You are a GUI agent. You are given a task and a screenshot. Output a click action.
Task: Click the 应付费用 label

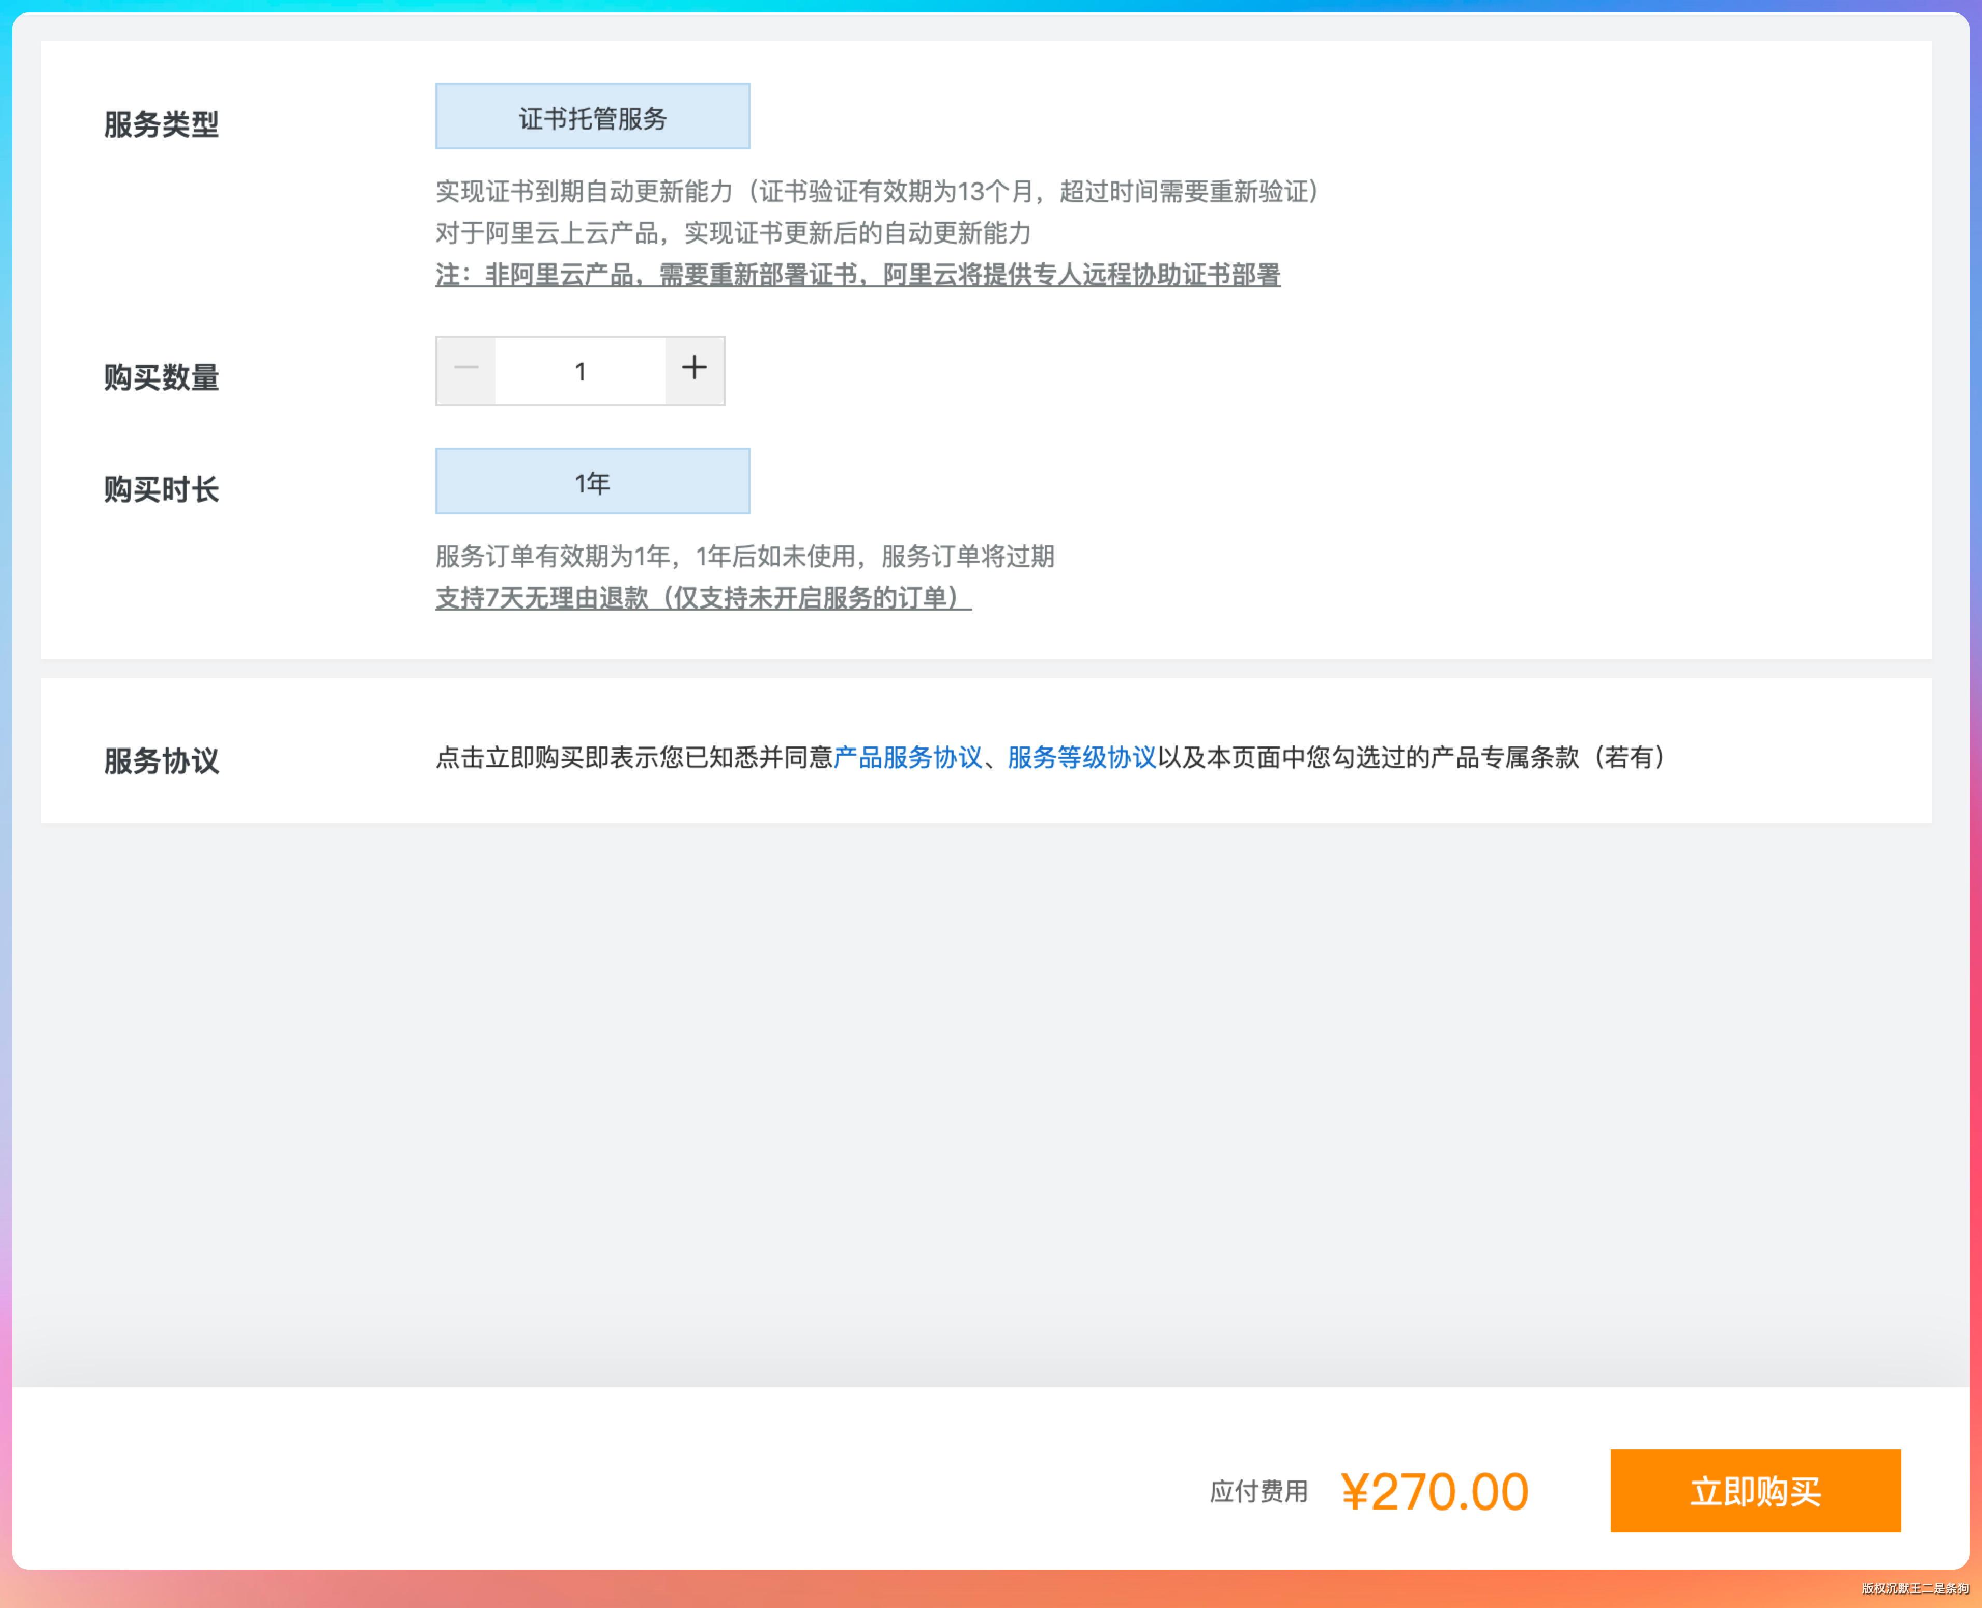(x=1258, y=1492)
